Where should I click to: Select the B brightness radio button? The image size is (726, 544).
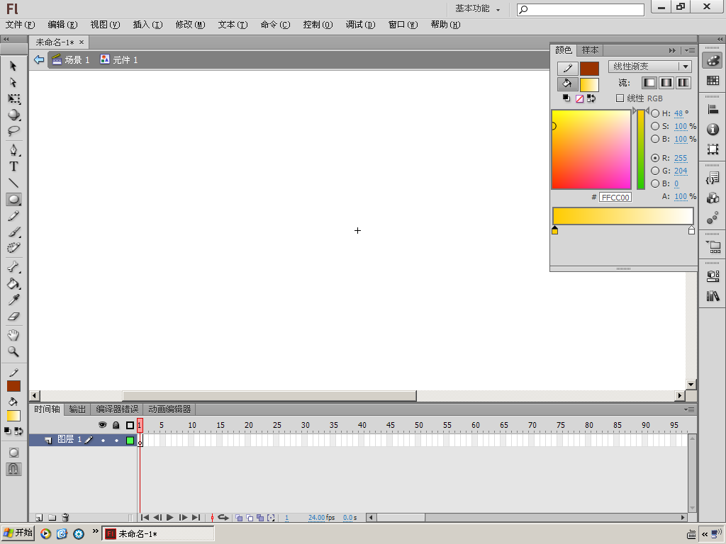coord(655,139)
